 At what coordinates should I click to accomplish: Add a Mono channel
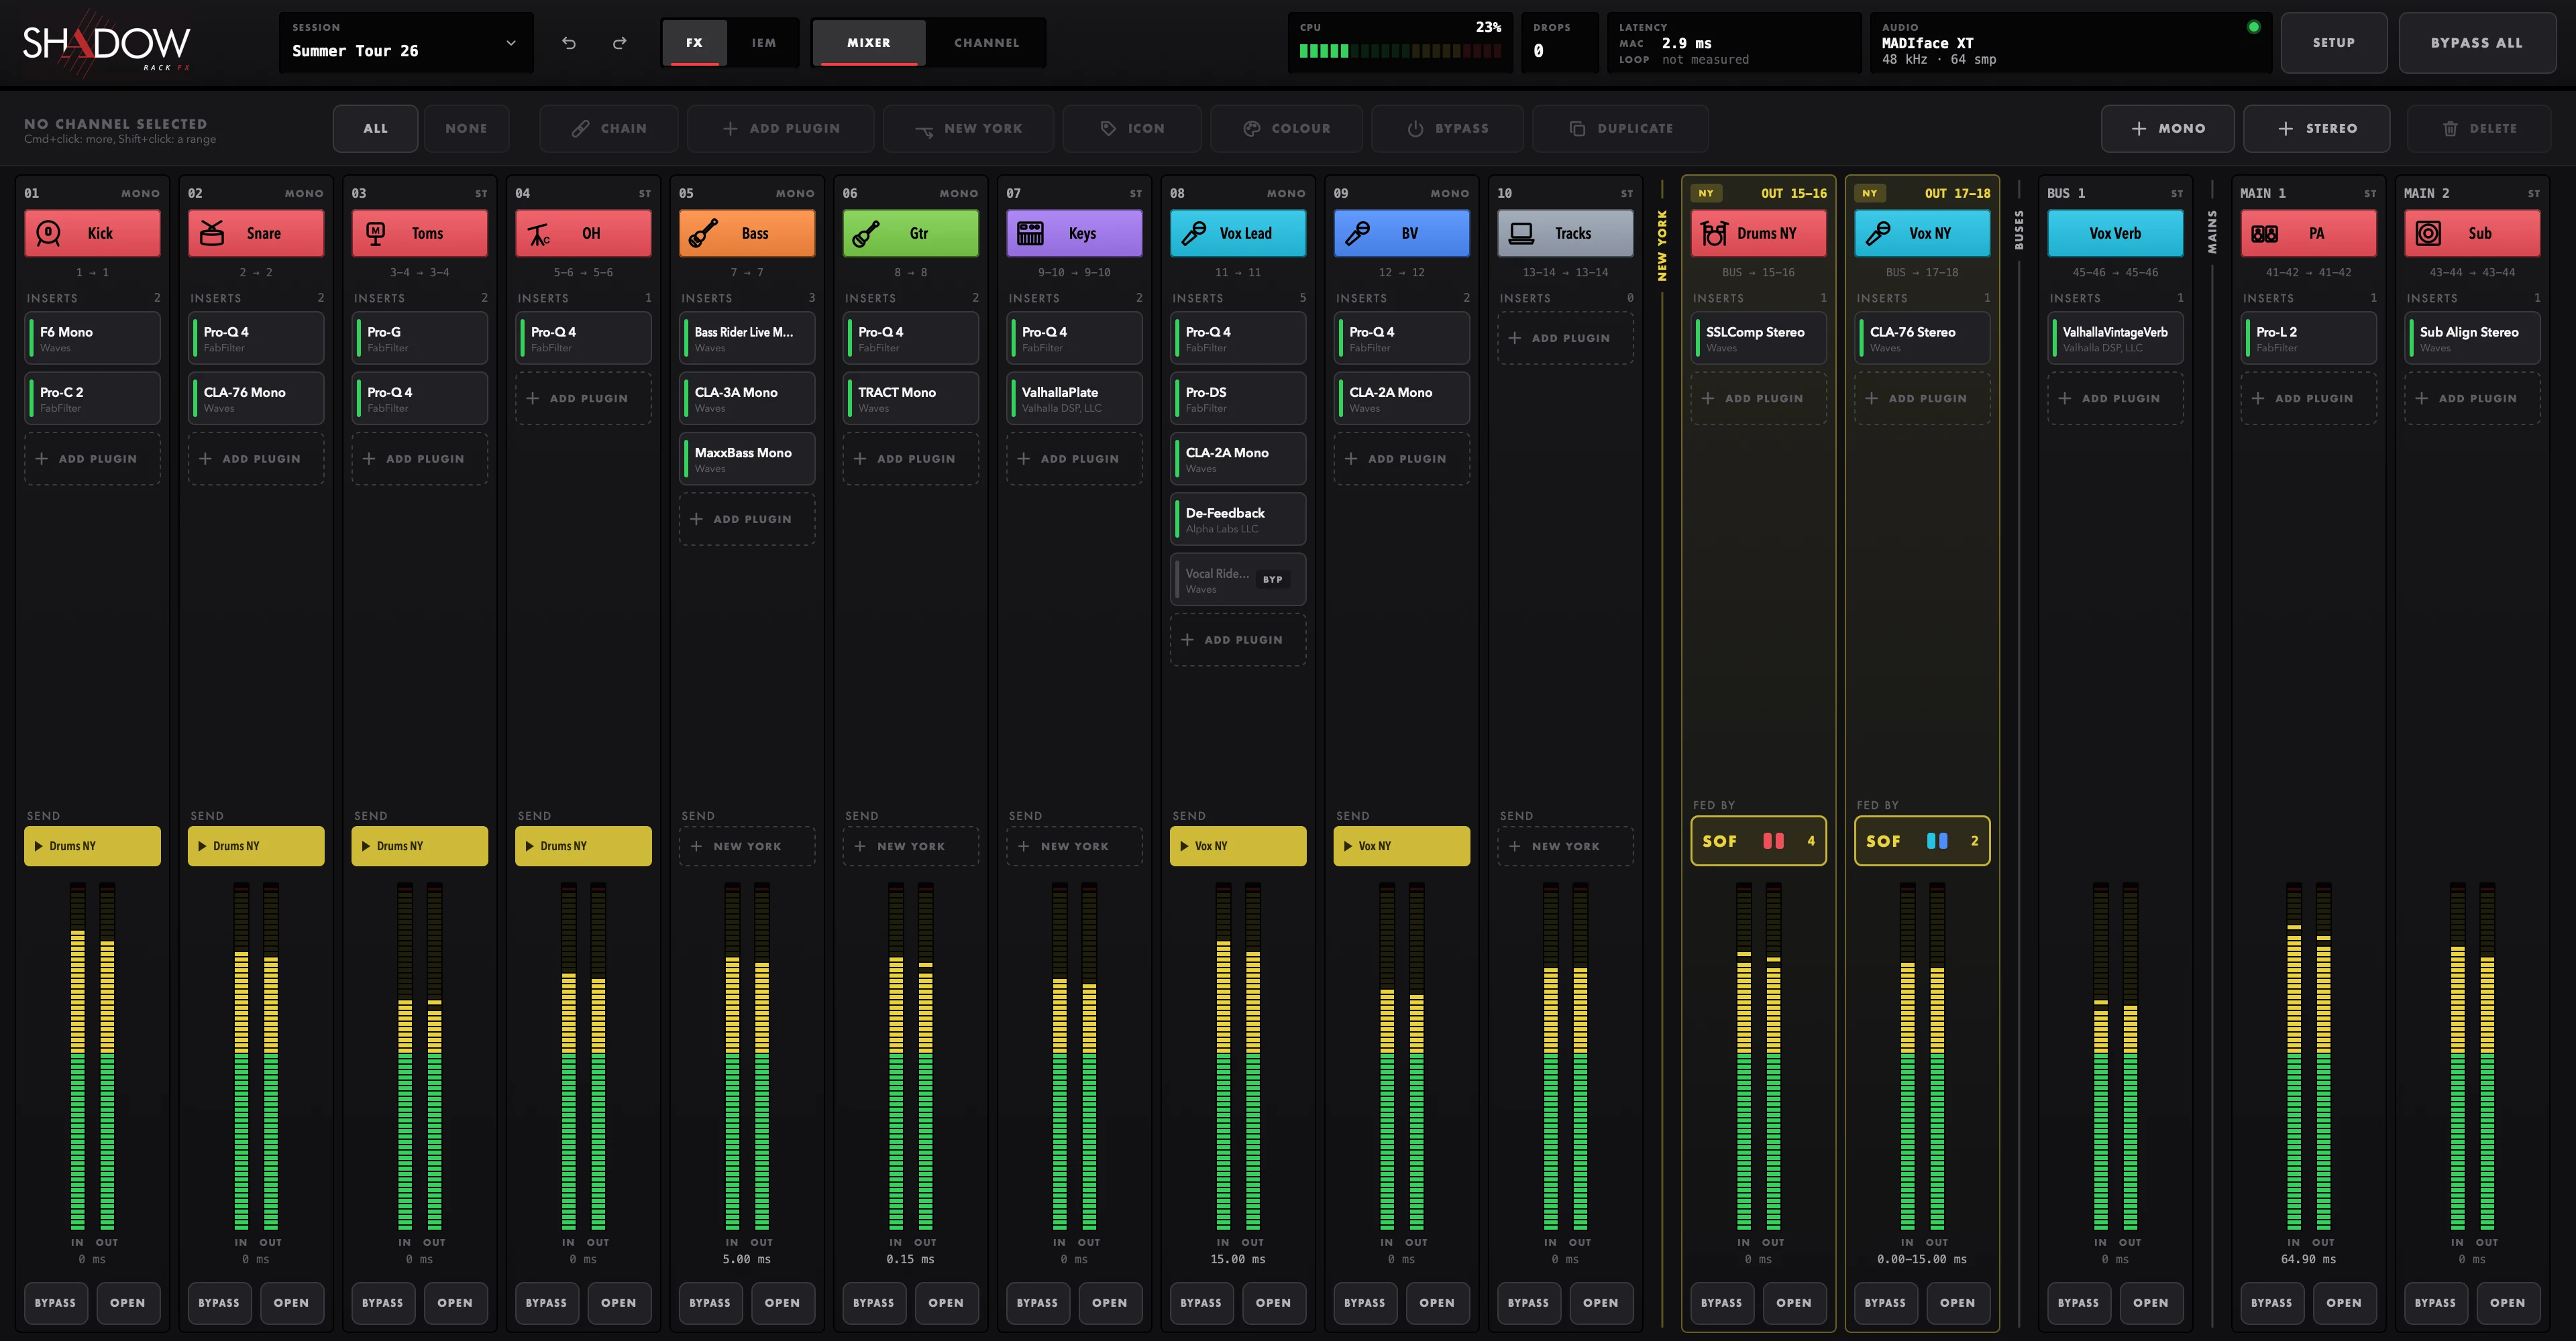click(2167, 128)
